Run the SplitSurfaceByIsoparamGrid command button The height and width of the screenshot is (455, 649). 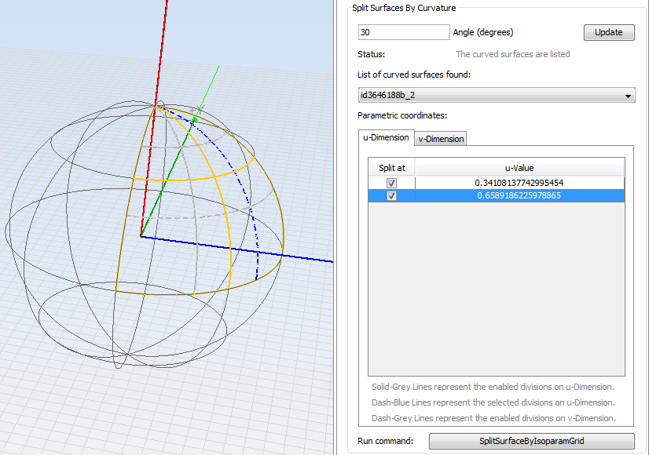coord(531,441)
